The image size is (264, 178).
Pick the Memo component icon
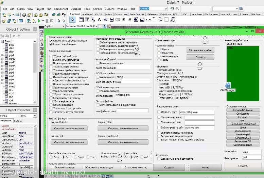(111, 20)
